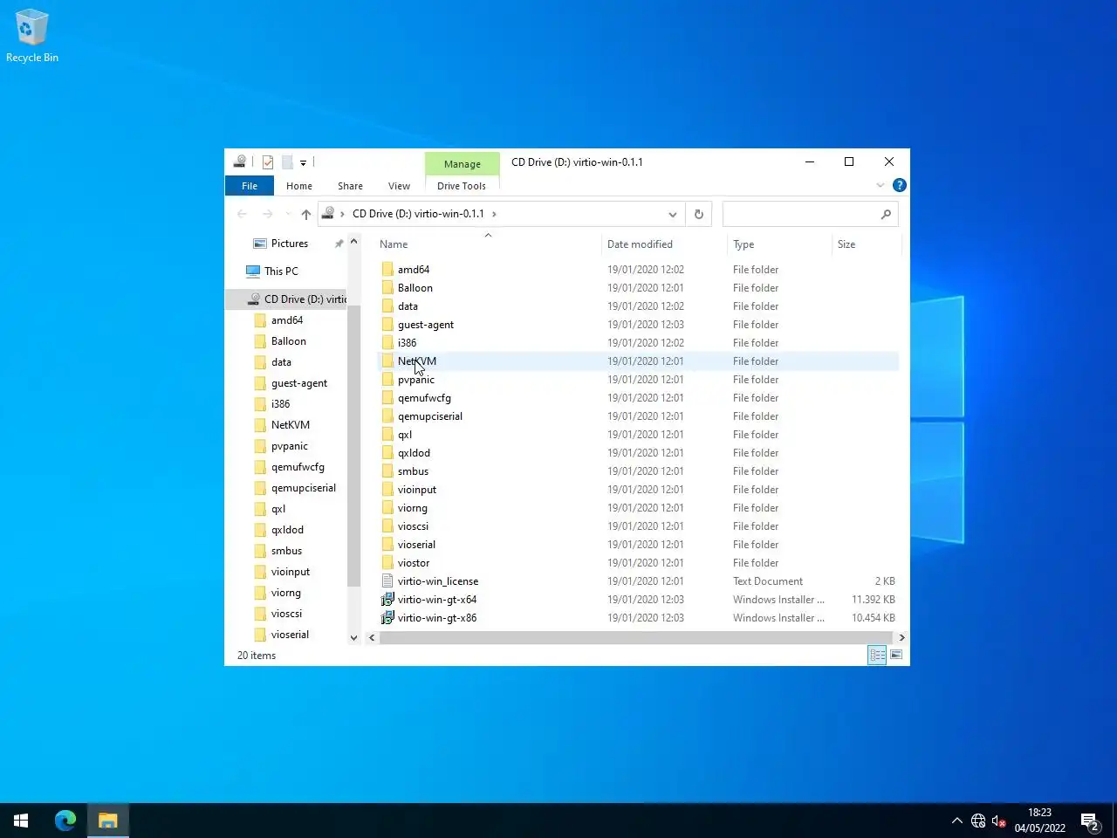
Task: Select NetKVM in the navigation tree
Action: pyautogui.click(x=290, y=425)
